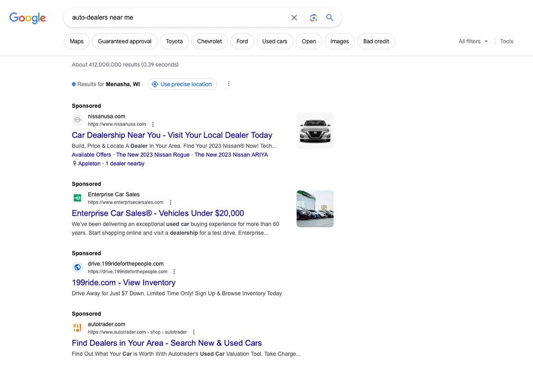Open the 199ride.com View Inventory link
This screenshot has height=373, width=533.
(124, 283)
